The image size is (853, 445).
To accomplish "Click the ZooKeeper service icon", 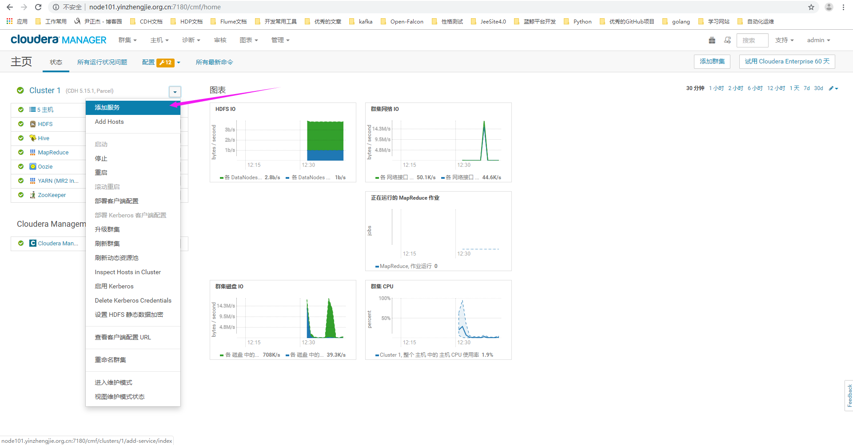I will (33, 195).
